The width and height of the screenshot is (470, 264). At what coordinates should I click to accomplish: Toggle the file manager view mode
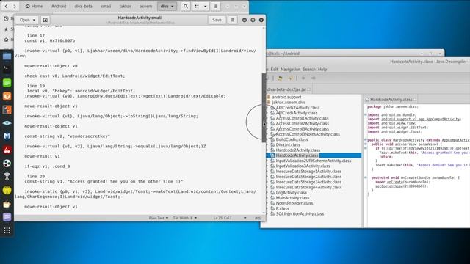(197, 6)
